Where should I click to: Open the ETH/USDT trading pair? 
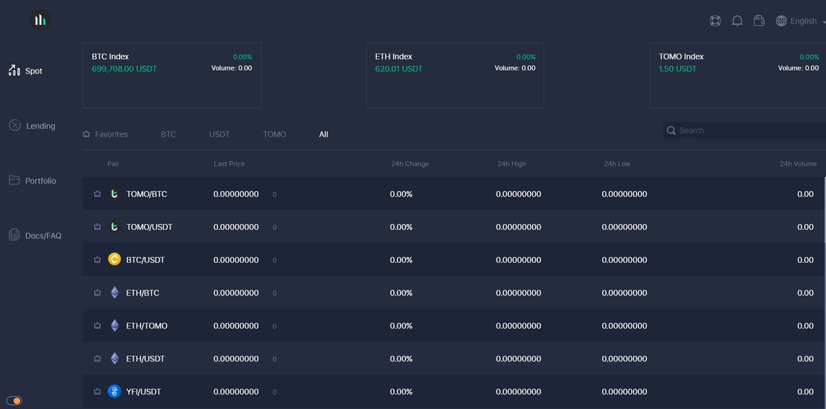(145, 359)
